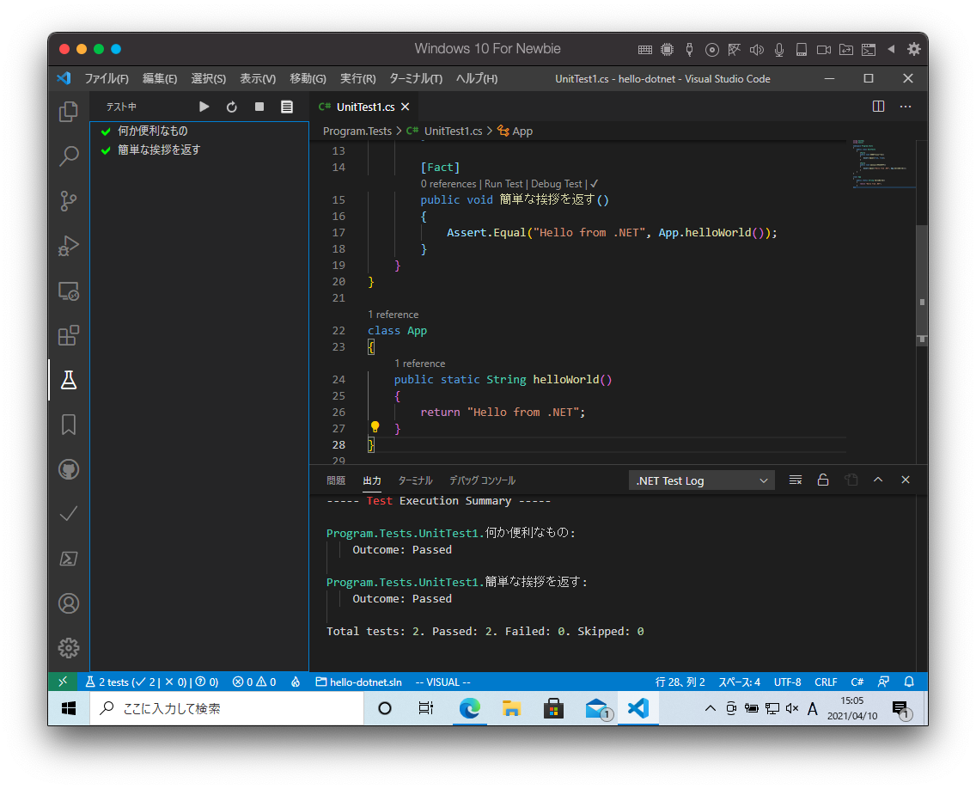Maximize the panel with the chevron up

coord(878,480)
